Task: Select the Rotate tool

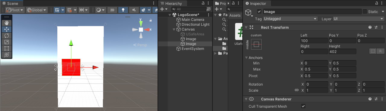Action: pyautogui.click(x=7, y=36)
